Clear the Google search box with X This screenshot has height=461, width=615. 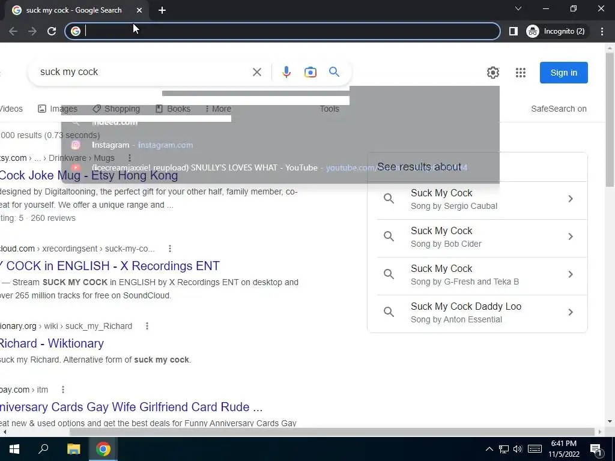click(257, 72)
